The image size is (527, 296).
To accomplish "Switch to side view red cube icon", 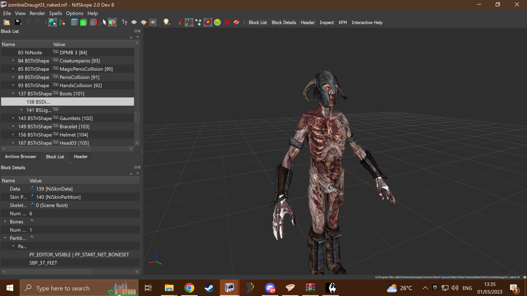I will (93, 22).
